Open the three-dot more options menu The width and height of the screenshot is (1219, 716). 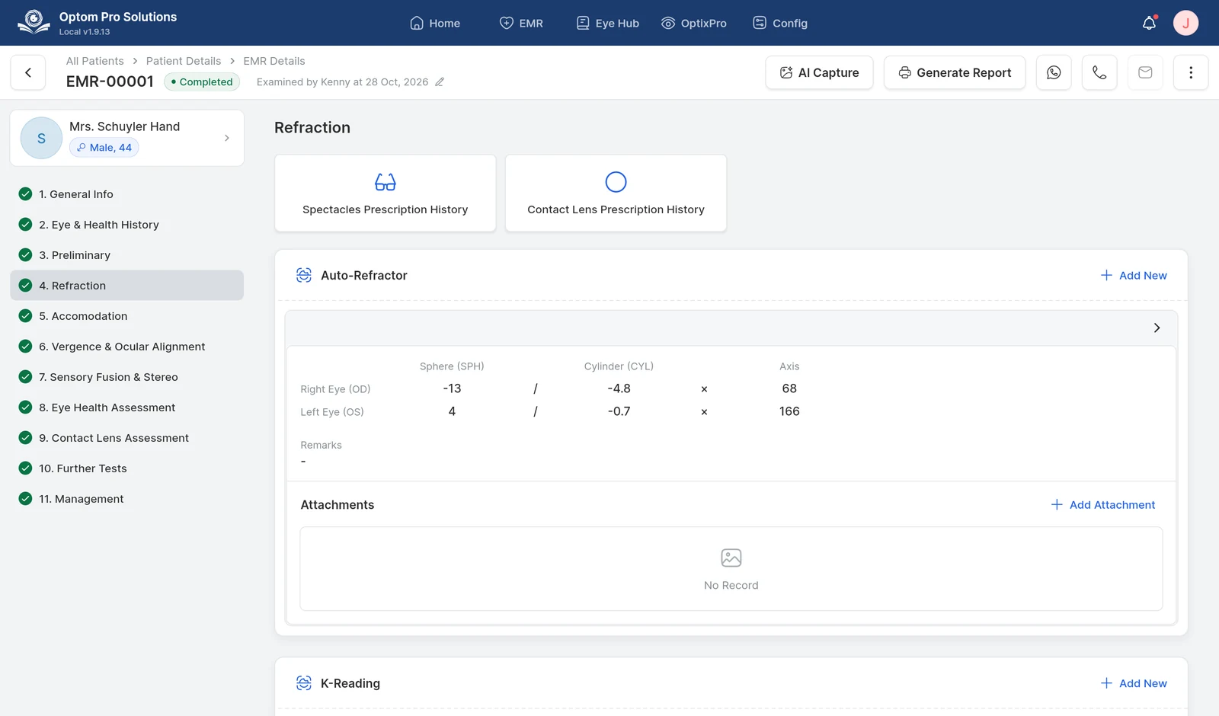pos(1191,72)
